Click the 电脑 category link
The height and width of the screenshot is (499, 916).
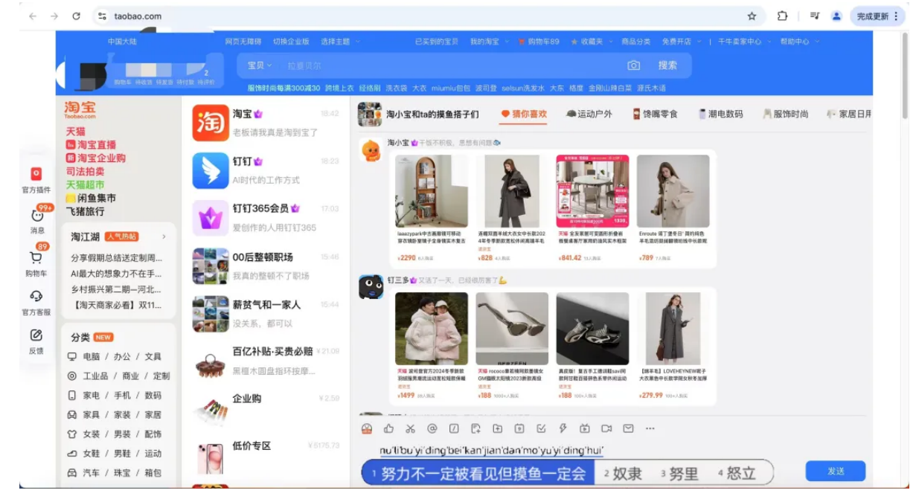pyautogui.click(x=91, y=357)
